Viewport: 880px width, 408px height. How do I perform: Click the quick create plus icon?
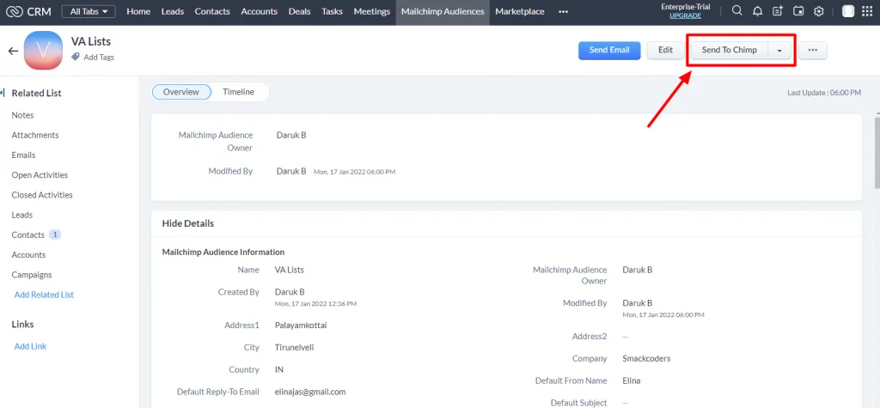(778, 12)
